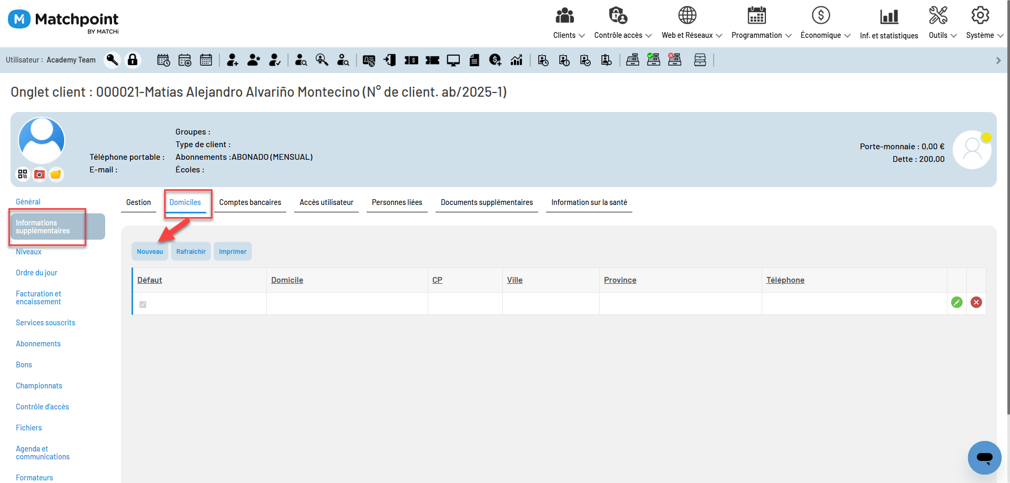
Task: Open the Web et Réseaux dropdown
Action: point(692,24)
